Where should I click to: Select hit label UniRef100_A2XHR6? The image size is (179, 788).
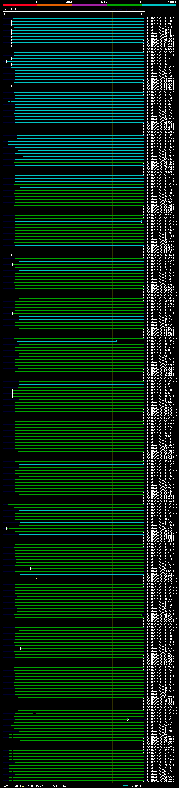[x=161, y=36]
